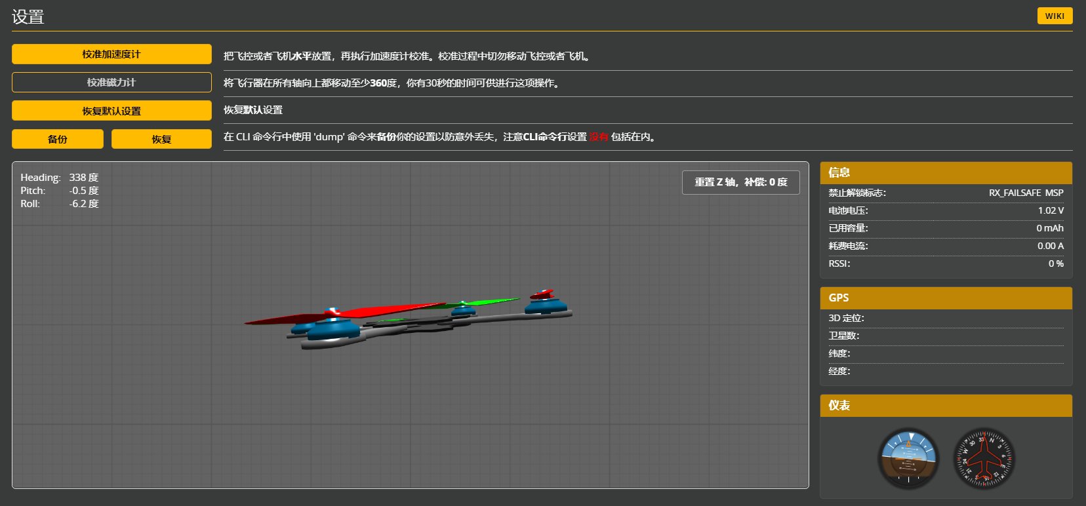The height and width of the screenshot is (506, 1086).
Task: Open the WIKI link button
Action: coord(1055,16)
